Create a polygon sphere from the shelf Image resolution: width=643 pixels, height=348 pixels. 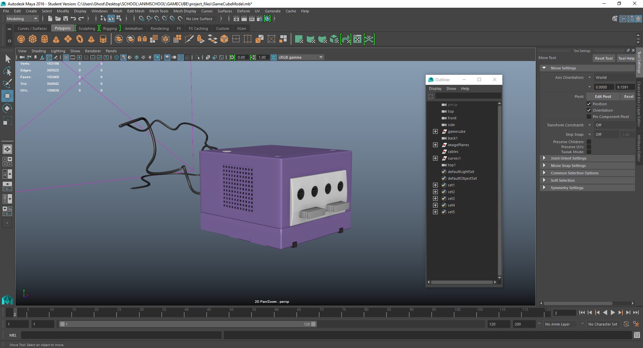coord(21,39)
